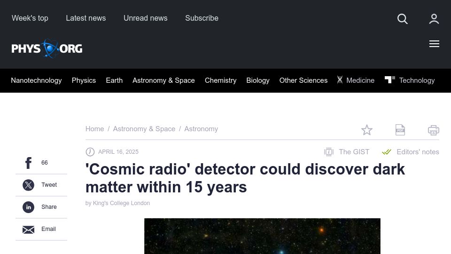This screenshot has width=451, height=254.
Task: Select Biology category
Action: click(x=258, y=80)
